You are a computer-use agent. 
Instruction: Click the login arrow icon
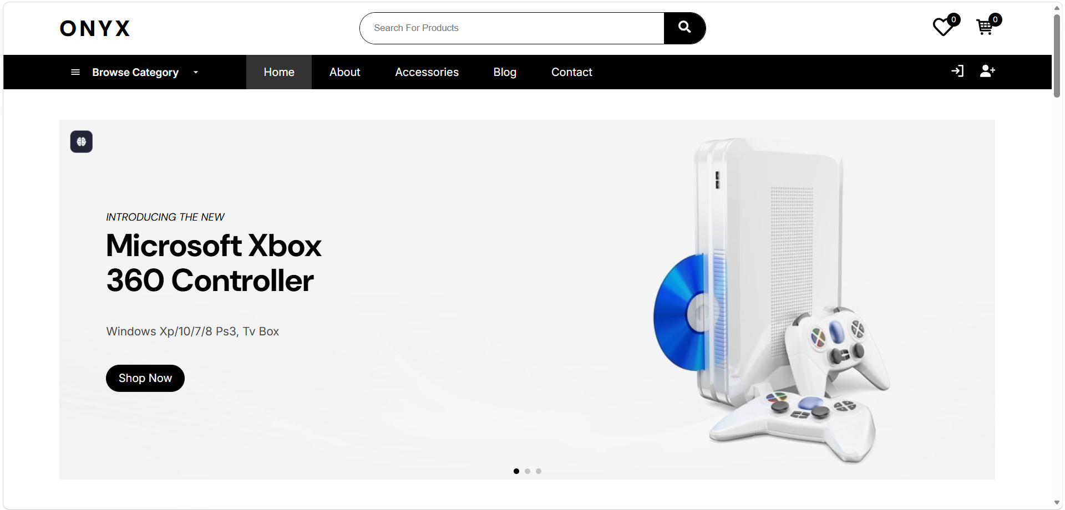(x=957, y=71)
